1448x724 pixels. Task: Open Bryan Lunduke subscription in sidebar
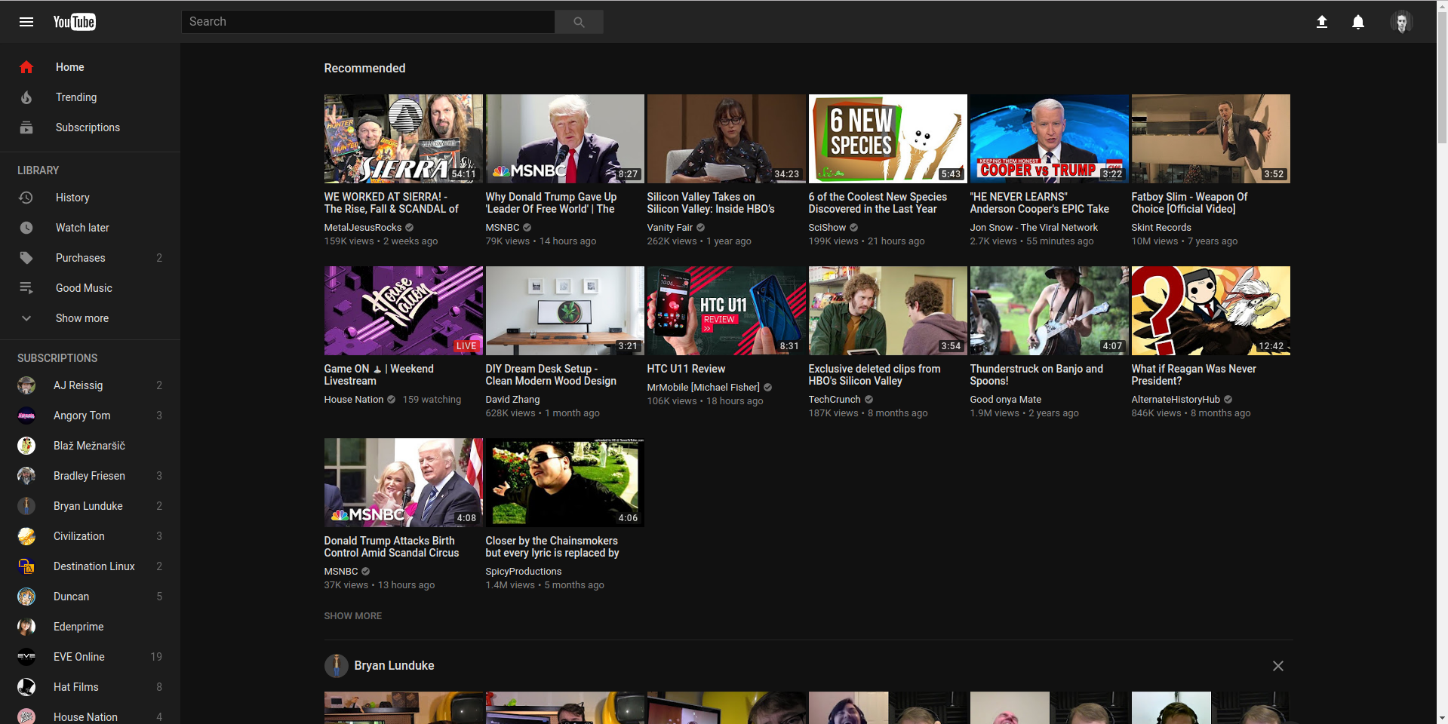tap(91, 506)
